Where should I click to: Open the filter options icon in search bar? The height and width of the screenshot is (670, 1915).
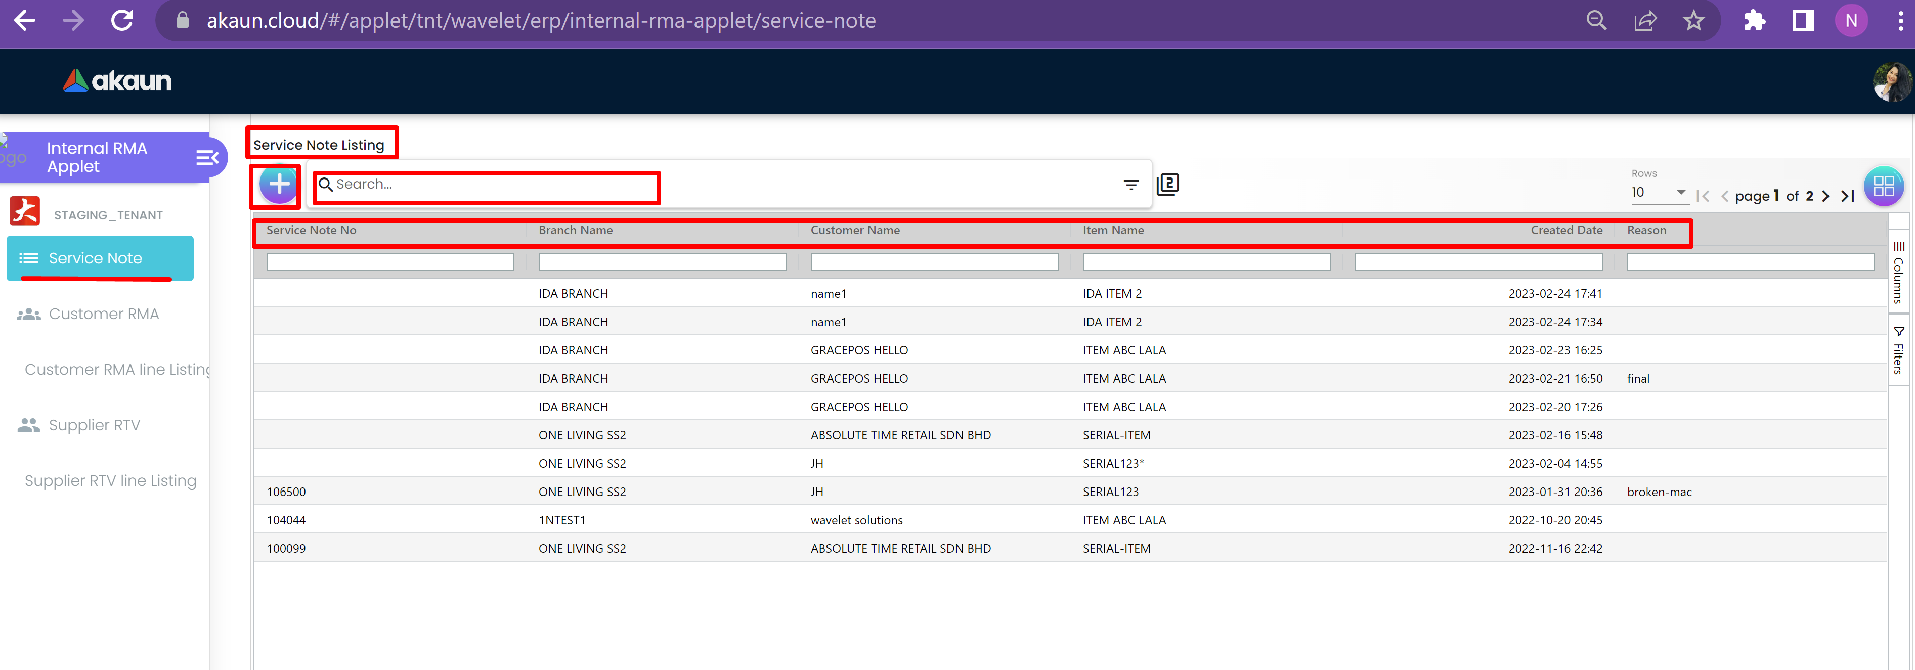click(1130, 184)
